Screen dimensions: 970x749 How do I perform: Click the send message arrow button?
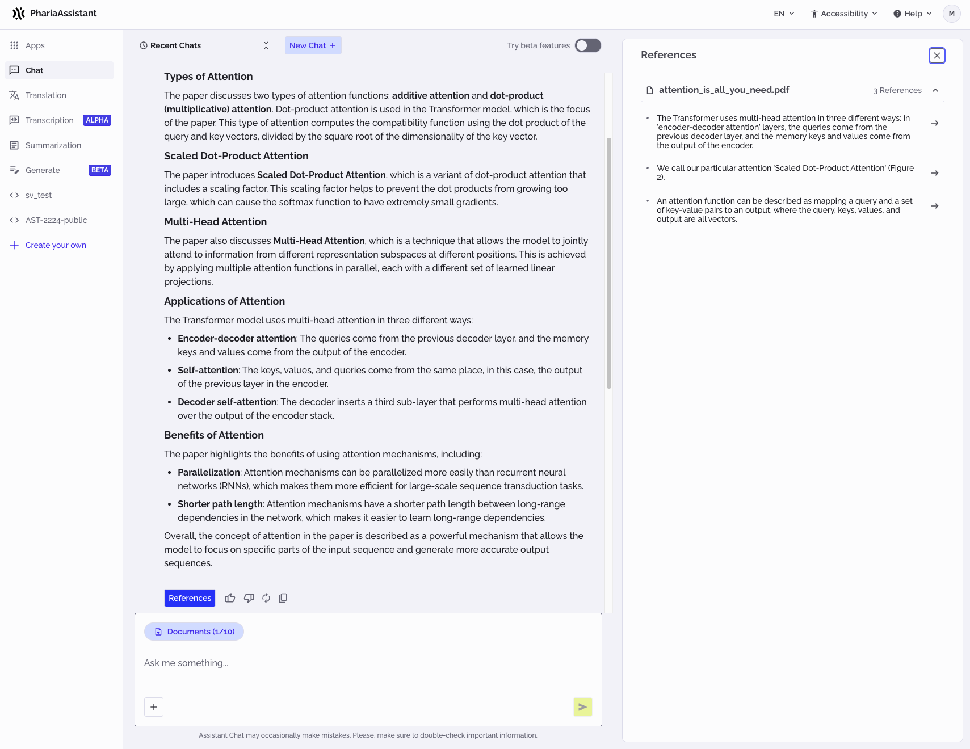pos(582,707)
